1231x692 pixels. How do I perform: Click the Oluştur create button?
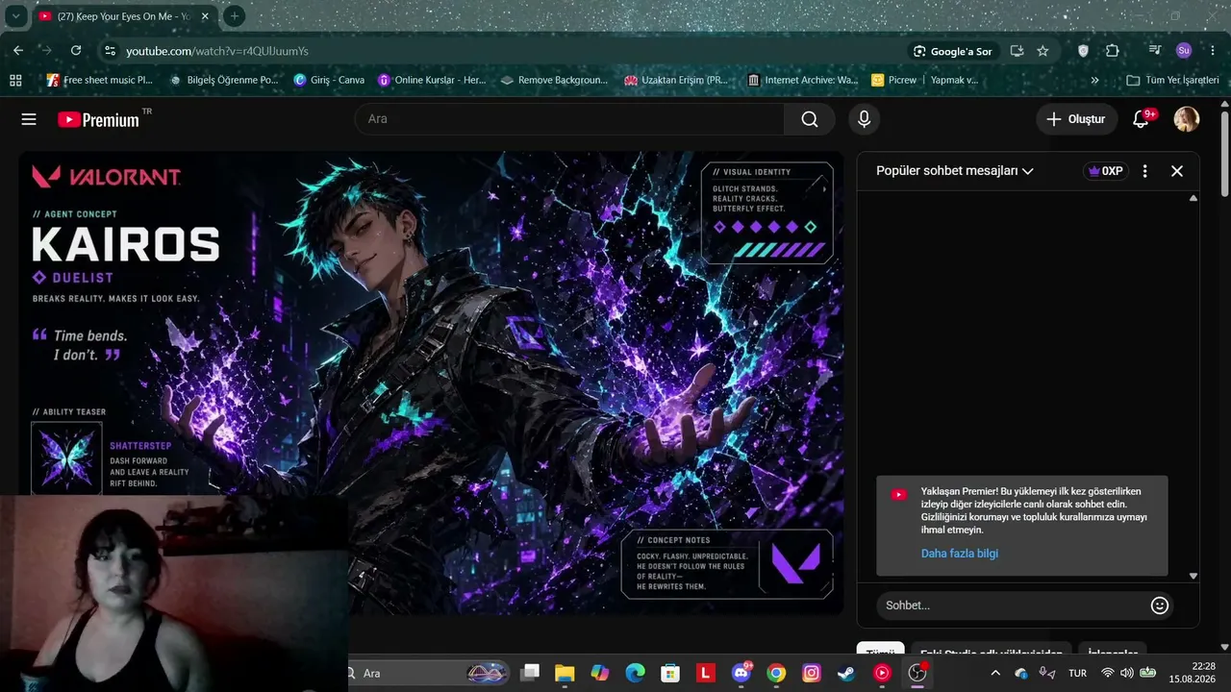tap(1076, 119)
